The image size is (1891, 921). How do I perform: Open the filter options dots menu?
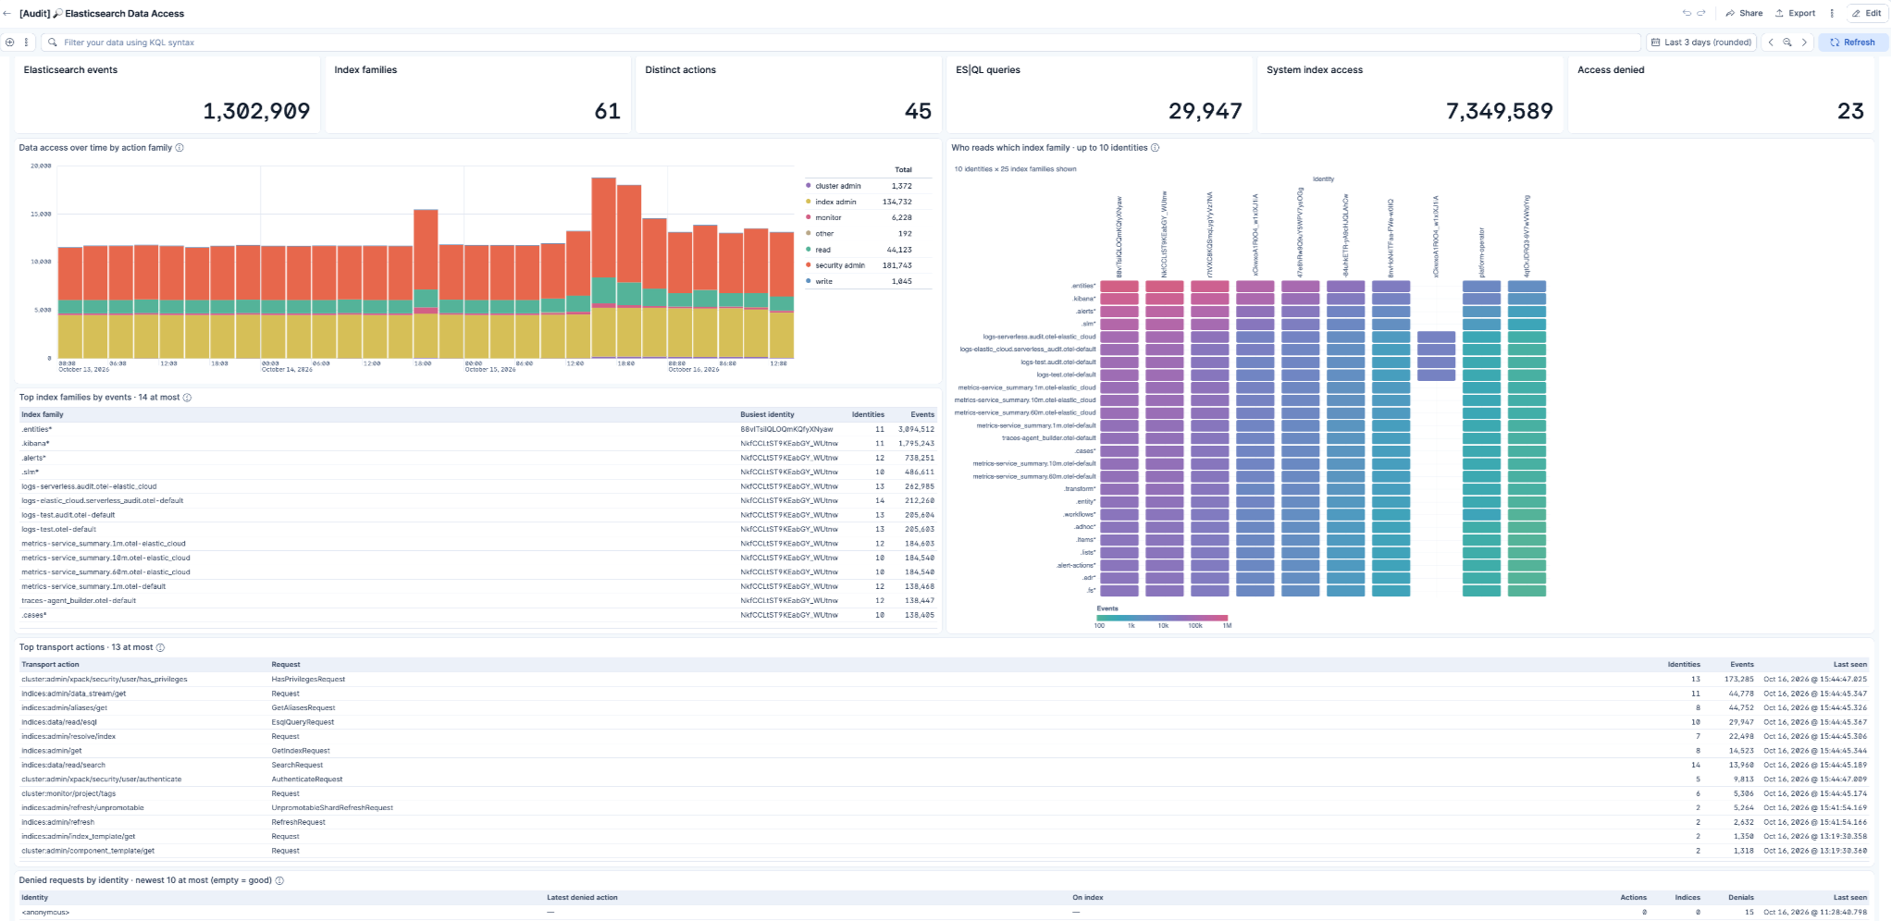(x=26, y=43)
